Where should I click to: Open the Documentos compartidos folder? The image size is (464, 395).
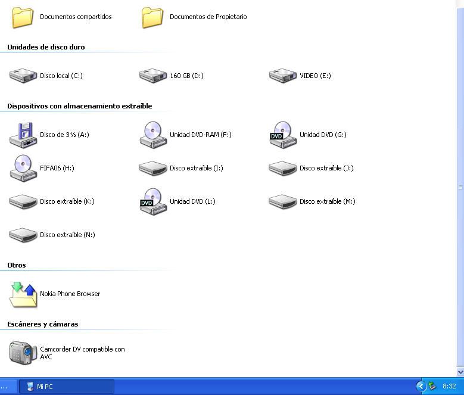pos(23,17)
